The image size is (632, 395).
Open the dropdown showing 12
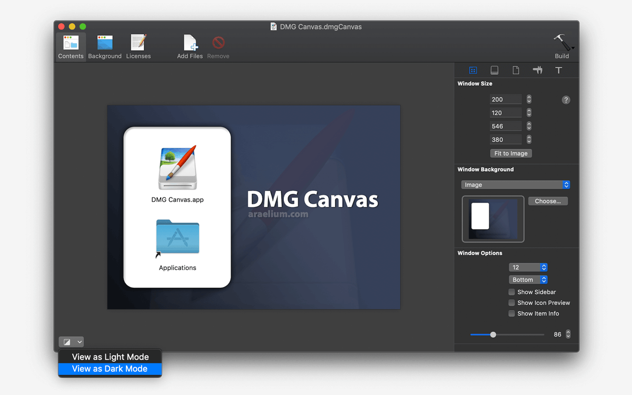tap(528, 267)
